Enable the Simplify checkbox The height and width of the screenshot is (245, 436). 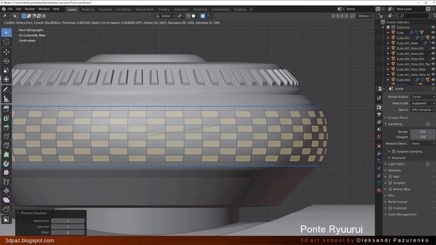390,183
